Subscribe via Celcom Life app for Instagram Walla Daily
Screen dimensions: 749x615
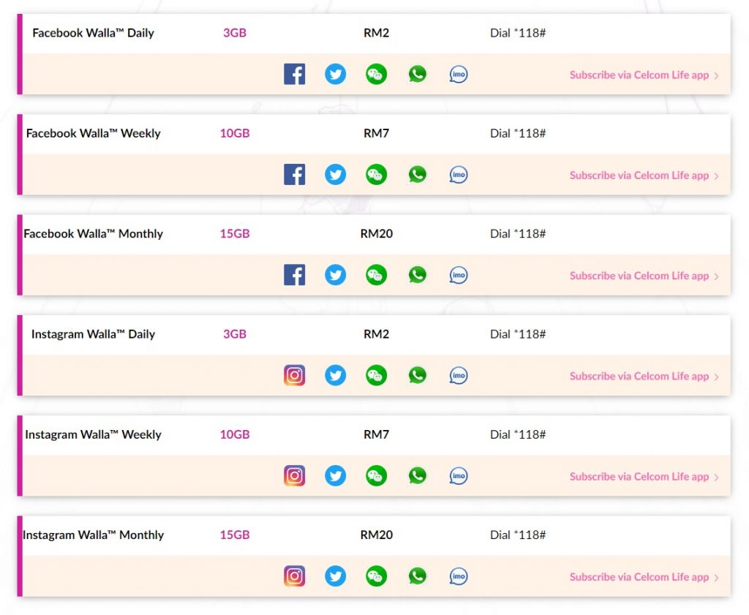[x=644, y=377]
